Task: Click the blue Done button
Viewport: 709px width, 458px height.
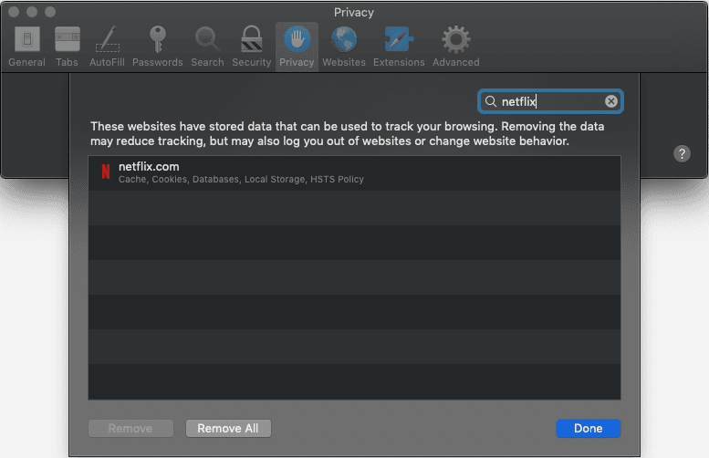Action: (589, 428)
